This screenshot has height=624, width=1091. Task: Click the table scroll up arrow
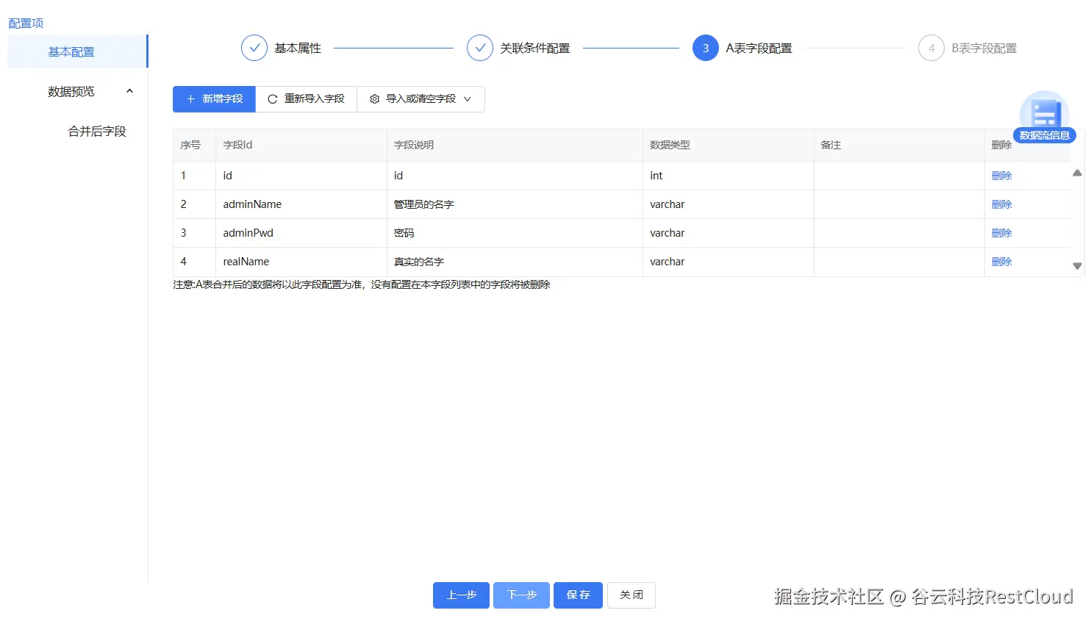click(1077, 173)
